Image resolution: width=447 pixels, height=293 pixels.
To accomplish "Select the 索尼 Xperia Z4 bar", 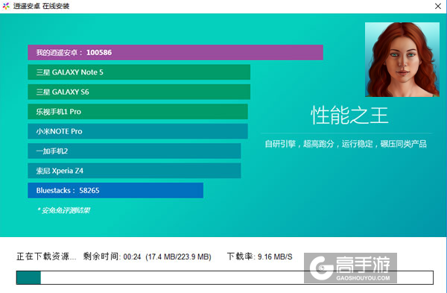I will [134, 171].
